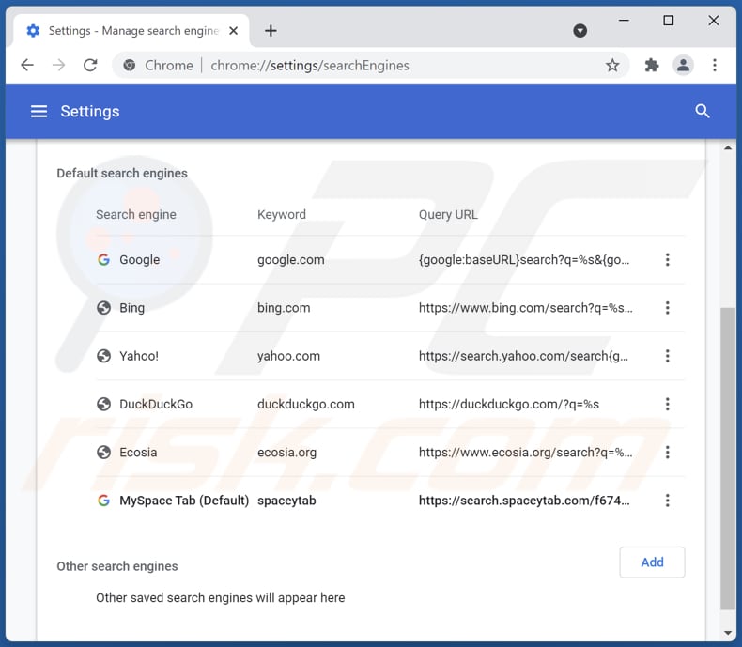Click the Settings header title
Screen dimensions: 742x647
pyautogui.click(x=90, y=112)
